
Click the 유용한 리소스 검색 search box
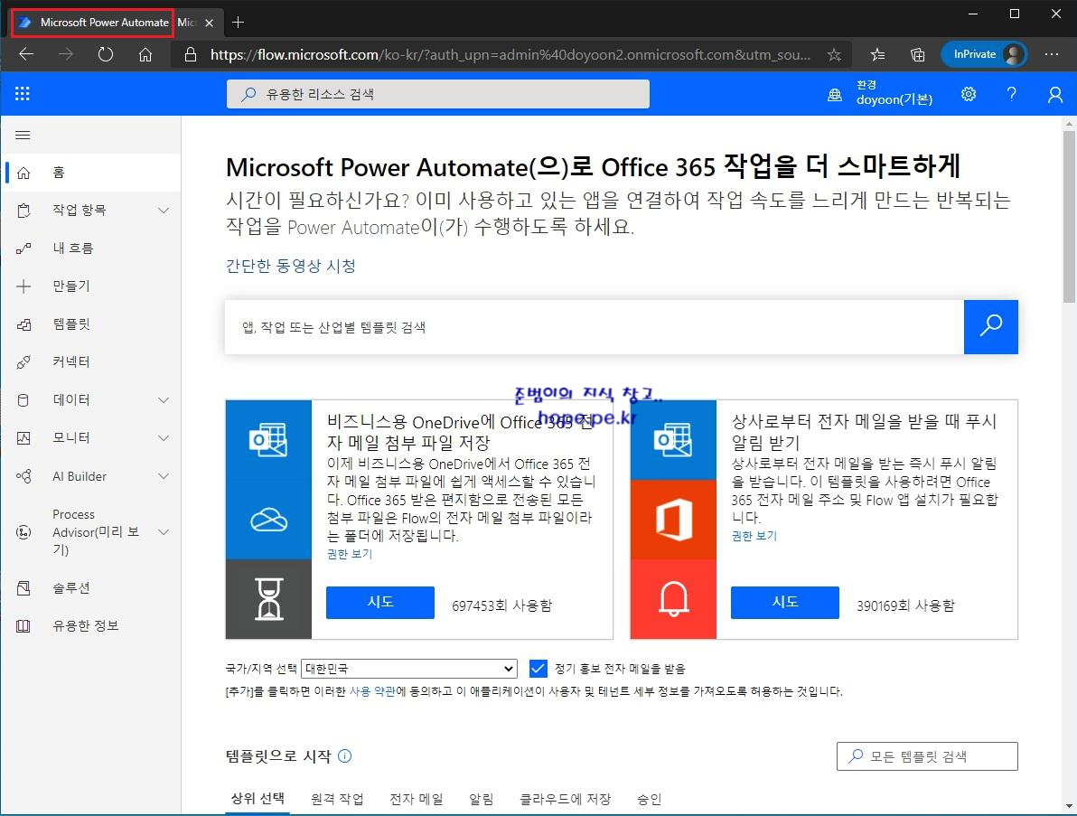(x=437, y=94)
